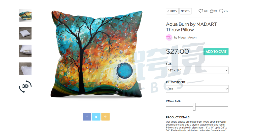Click Megan Aroon's pink avatar icon
The width and height of the screenshot is (272, 131).
169,38
